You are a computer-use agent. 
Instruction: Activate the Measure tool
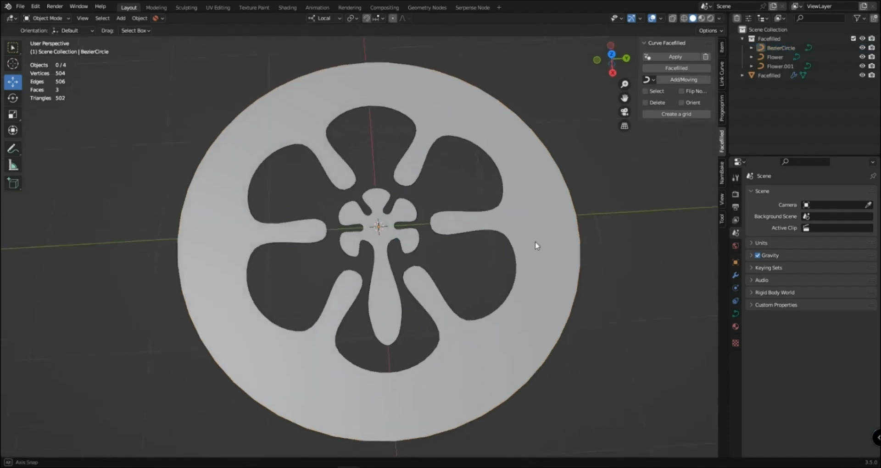coord(13,165)
